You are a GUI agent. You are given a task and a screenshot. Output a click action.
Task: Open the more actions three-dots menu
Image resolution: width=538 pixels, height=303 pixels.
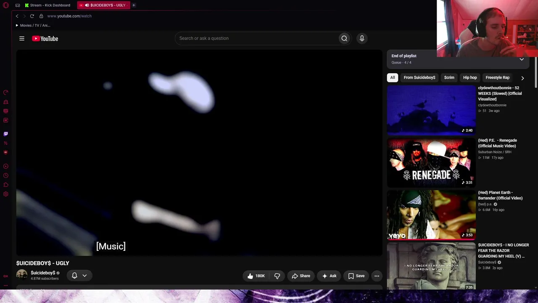coord(377,276)
